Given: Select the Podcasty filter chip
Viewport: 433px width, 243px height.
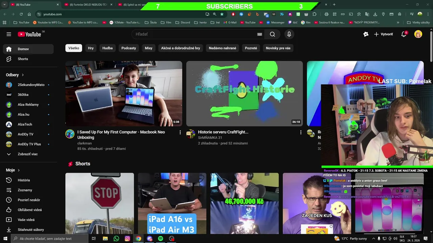Looking at the screenshot, I should [129, 48].
